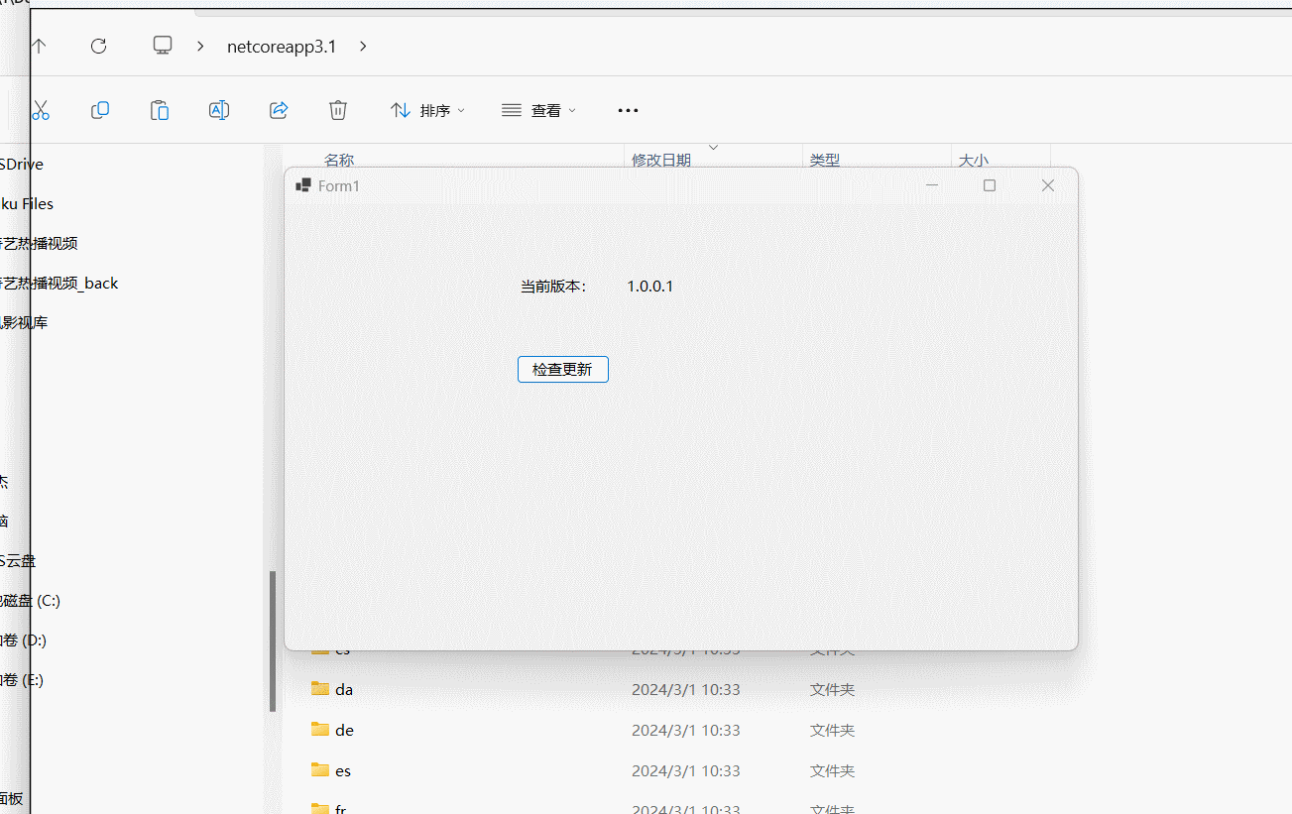Click the modified date of the da folder
1292x814 pixels.
(686, 689)
